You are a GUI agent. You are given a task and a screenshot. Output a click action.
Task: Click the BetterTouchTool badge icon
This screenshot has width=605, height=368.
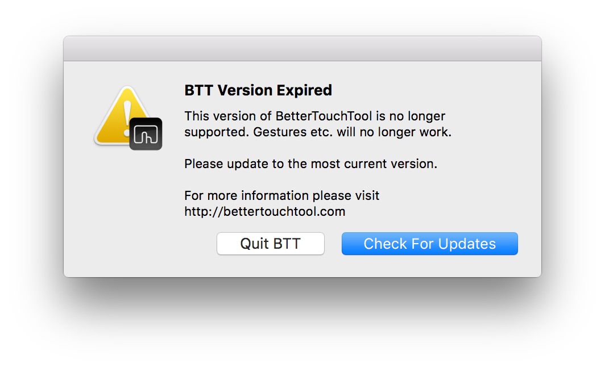coord(146,134)
